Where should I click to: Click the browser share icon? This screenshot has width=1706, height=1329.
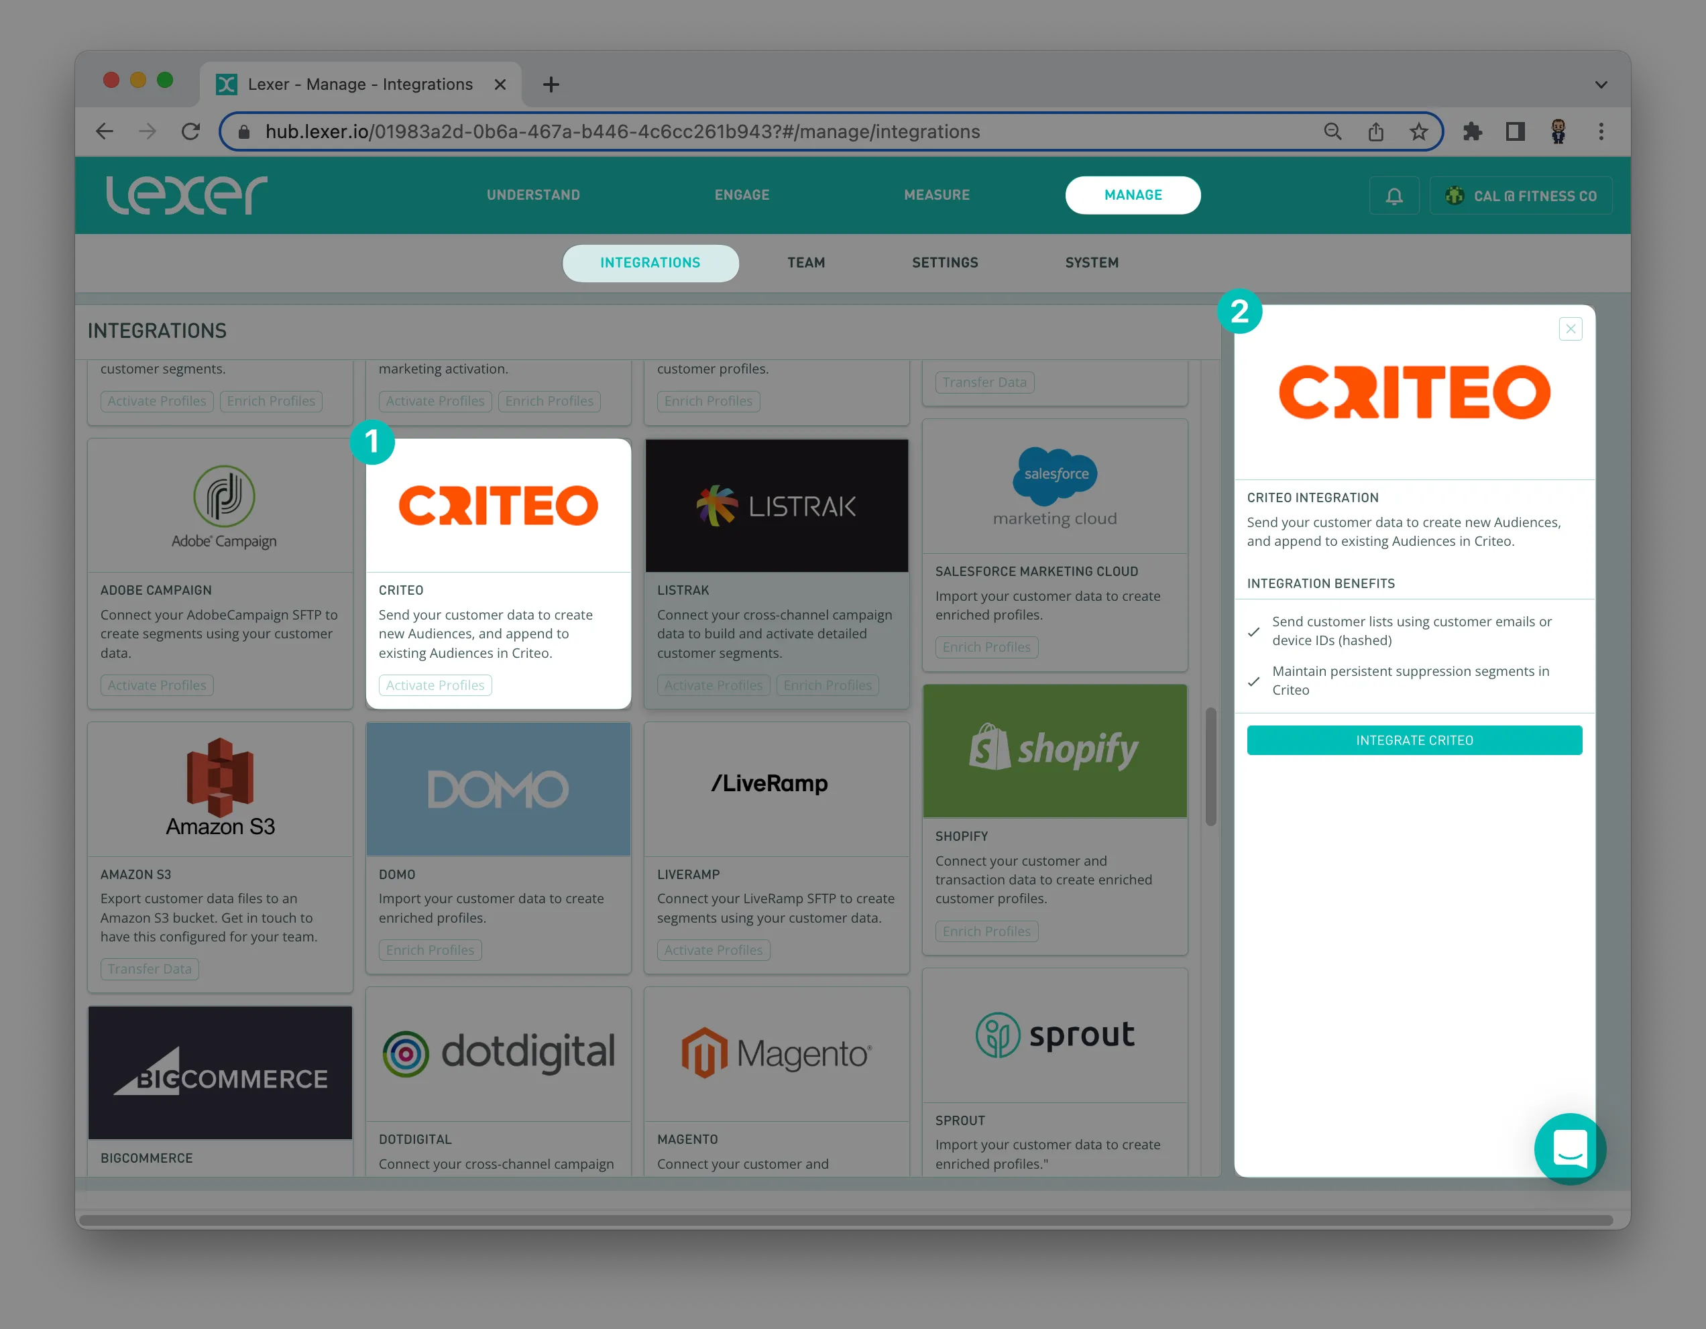tap(1375, 131)
